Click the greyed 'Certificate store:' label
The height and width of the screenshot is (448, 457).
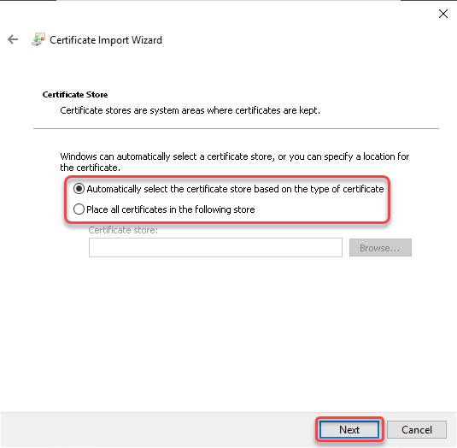coord(123,230)
